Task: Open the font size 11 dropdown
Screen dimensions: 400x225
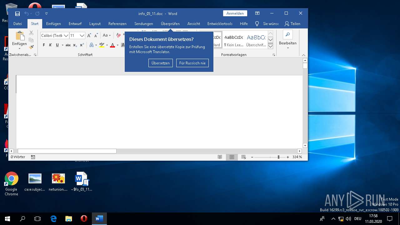Action: [82, 36]
